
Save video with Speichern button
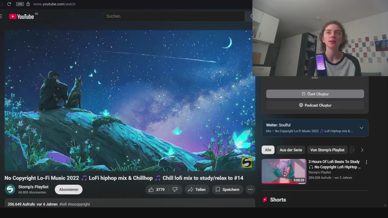tap(227, 190)
